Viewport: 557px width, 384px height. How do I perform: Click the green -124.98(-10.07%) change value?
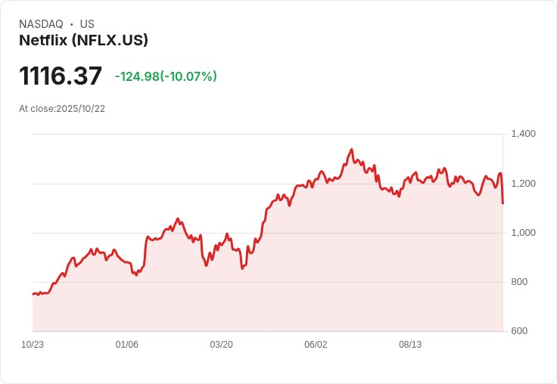click(x=166, y=76)
